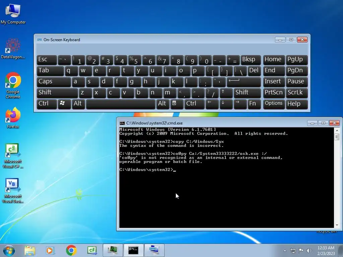Launch Firefox from desktop icon
Image resolution: width=343 pixels, height=257 pixels.
[13, 117]
